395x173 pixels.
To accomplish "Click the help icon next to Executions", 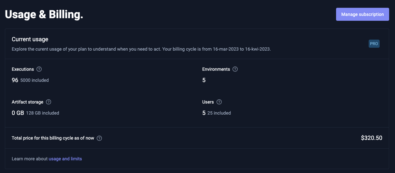I will [39, 69].
